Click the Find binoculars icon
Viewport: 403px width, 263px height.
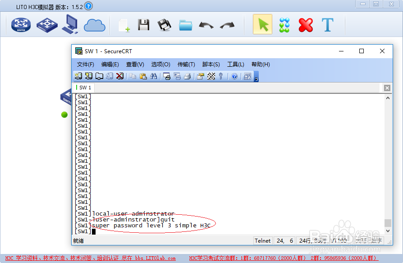[153, 76]
